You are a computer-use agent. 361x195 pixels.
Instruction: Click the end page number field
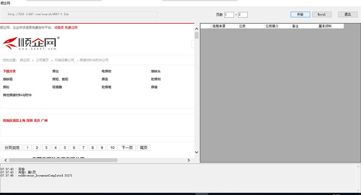(243, 14)
